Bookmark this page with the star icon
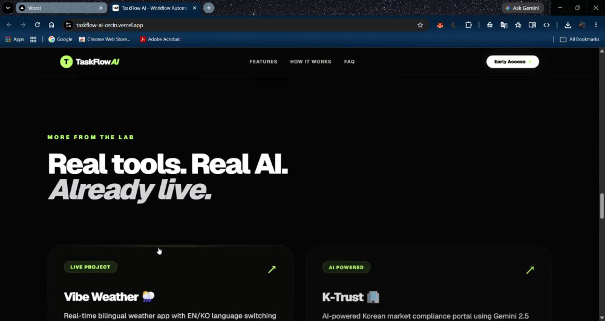 coord(420,25)
